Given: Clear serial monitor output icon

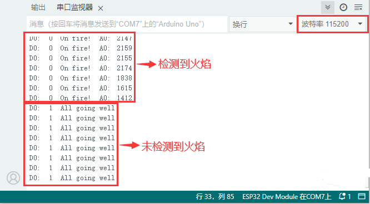Looking at the screenshot, I should click(358, 8).
